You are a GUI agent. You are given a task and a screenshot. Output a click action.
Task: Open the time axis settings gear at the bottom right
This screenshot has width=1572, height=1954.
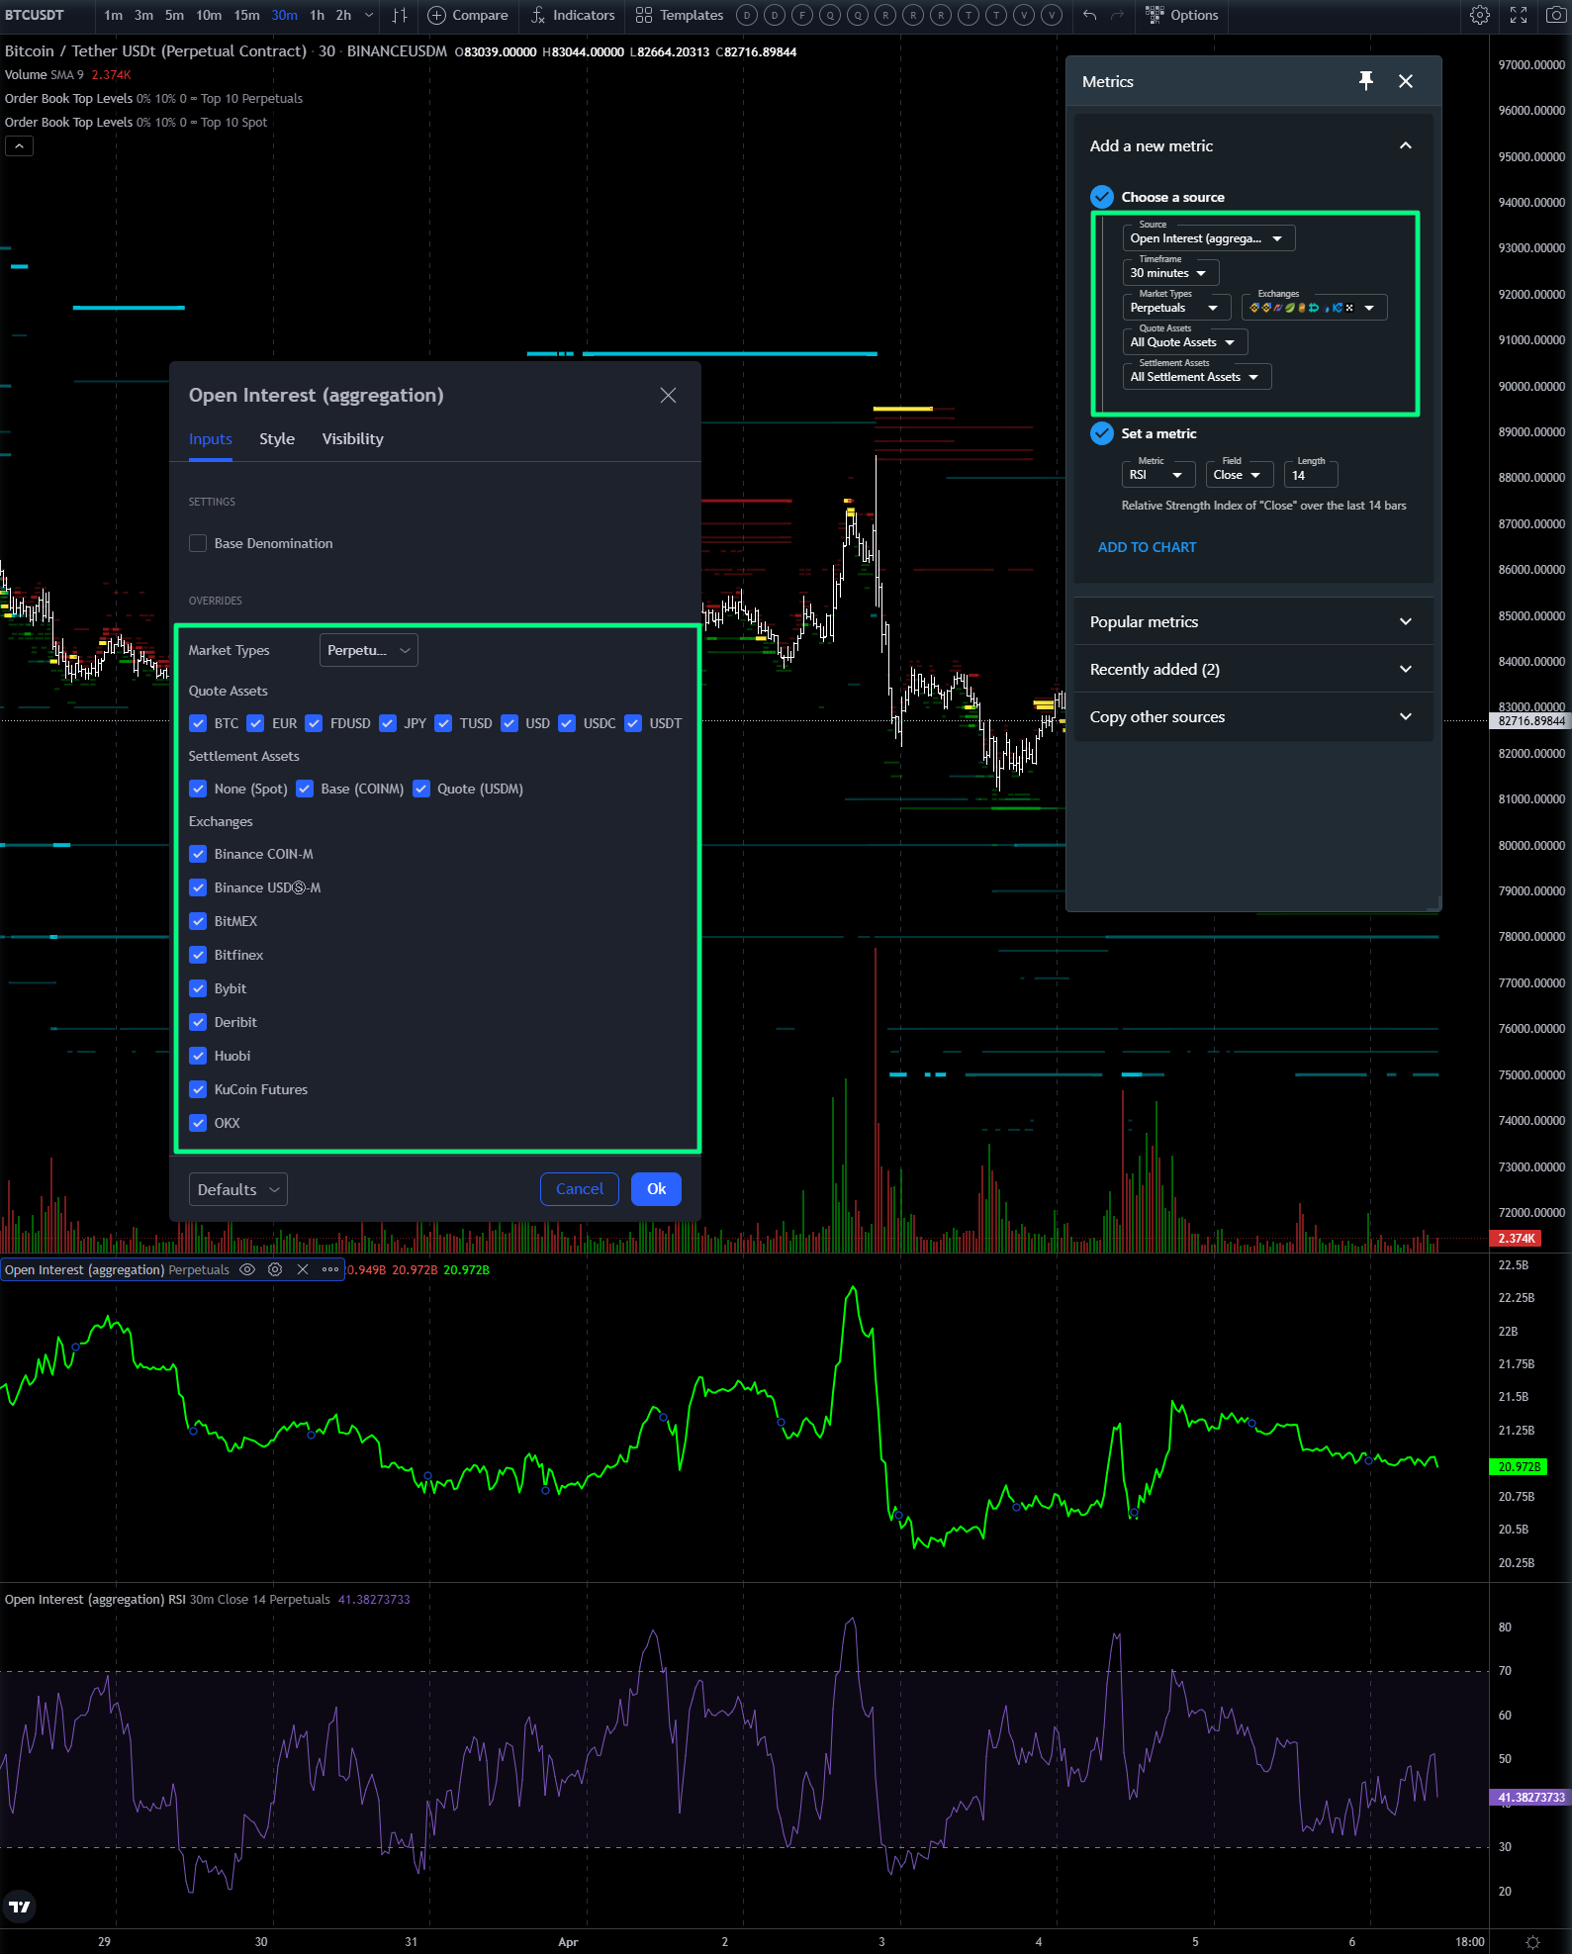pyautogui.click(x=1532, y=1942)
